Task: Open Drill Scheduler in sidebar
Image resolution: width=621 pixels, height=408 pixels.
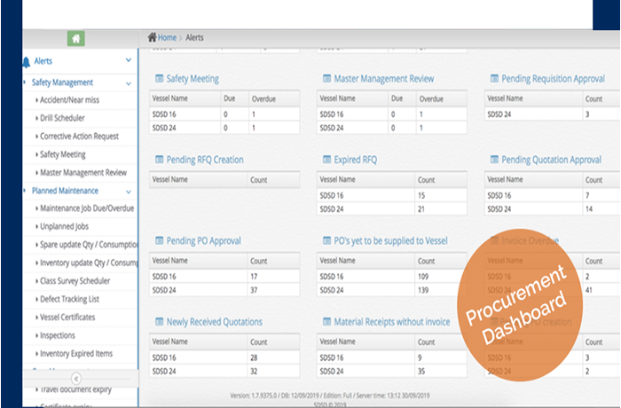Action: (x=62, y=118)
